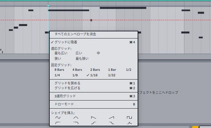Viewport: 211px width, 128px height.
Task: Select adaptive grid 狭い
Action: click(x=58, y=59)
